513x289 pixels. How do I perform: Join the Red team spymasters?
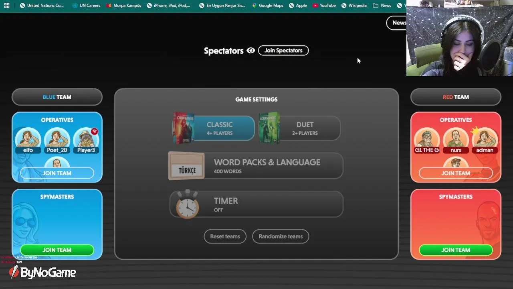click(x=456, y=250)
